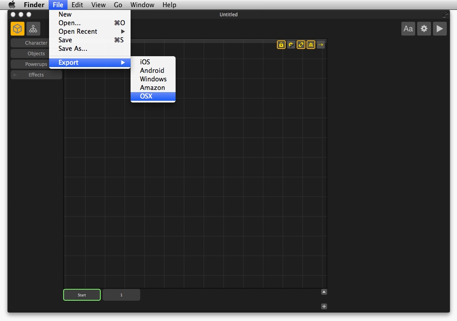Toggle the lock icon on canvas toolbar
The height and width of the screenshot is (321, 457).
tap(281, 45)
